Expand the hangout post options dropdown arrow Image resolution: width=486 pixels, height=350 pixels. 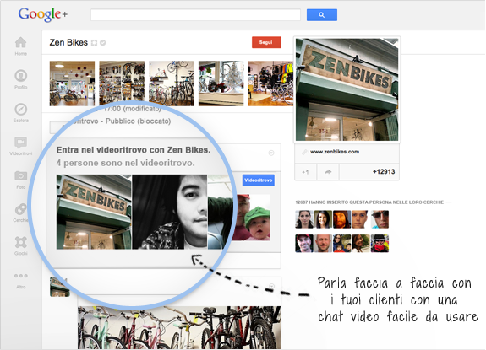(271, 153)
